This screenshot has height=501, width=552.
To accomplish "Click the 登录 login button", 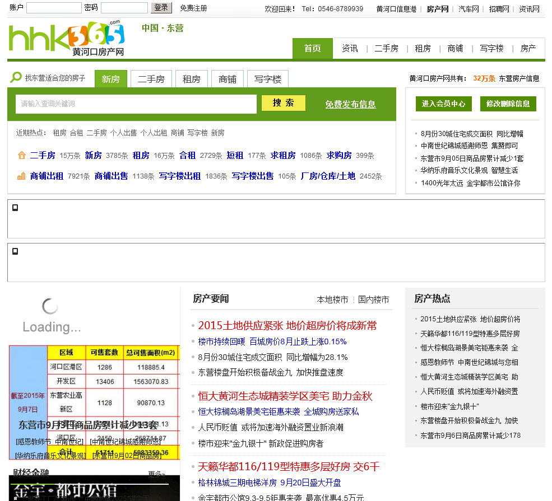I will pos(161,8).
